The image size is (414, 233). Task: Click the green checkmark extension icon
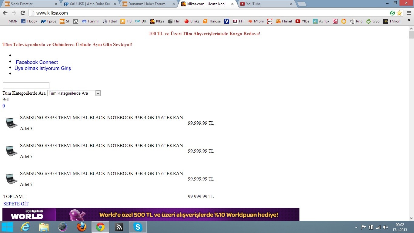click(x=392, y=13)
